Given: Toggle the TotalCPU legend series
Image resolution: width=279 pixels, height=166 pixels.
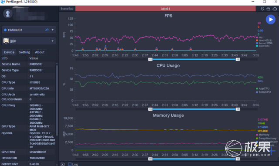Looking at the screenshot, I should (x=263, y=92).
